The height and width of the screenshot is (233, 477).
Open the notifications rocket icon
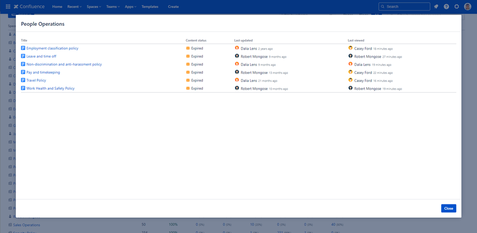click(436, 7)
